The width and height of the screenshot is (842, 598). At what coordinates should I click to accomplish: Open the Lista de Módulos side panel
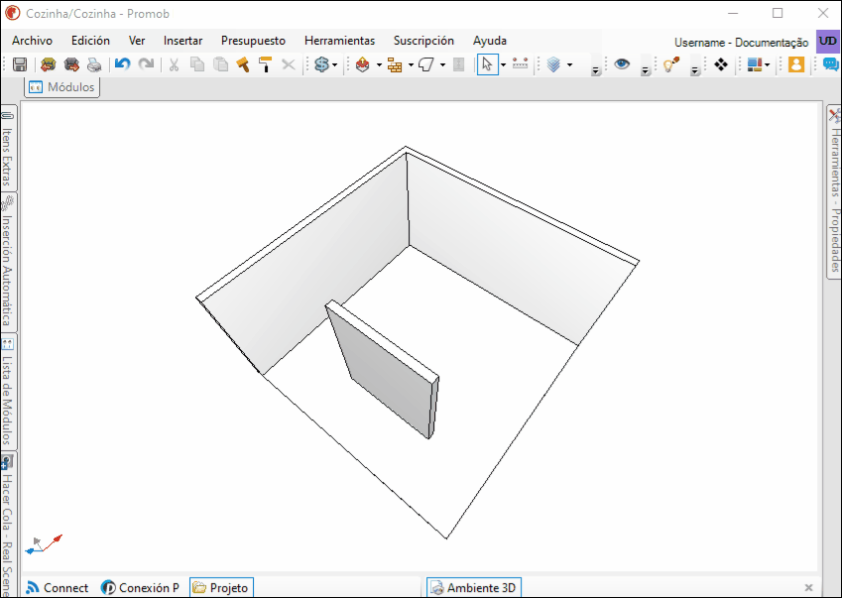pos(8,392)
